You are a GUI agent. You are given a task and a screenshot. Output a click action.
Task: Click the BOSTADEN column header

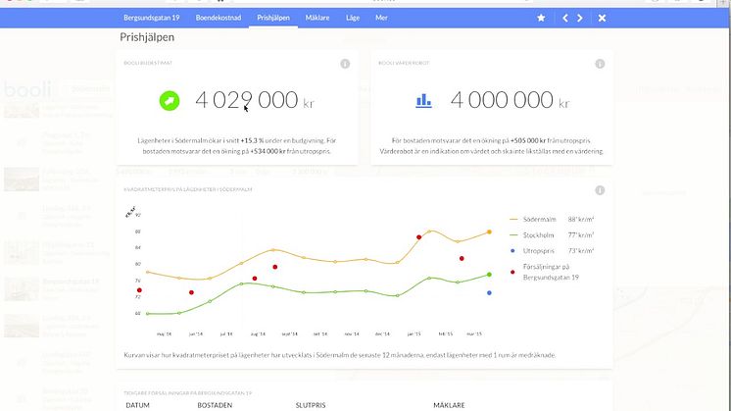point(215,405)
